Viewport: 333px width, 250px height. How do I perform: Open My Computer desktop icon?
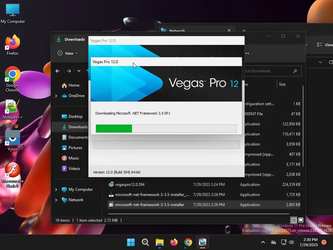pos(13,13)
